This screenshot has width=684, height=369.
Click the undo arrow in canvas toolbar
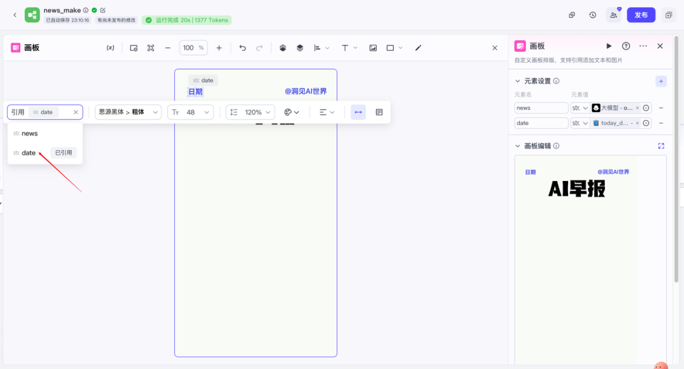click(x=243, y=48)
